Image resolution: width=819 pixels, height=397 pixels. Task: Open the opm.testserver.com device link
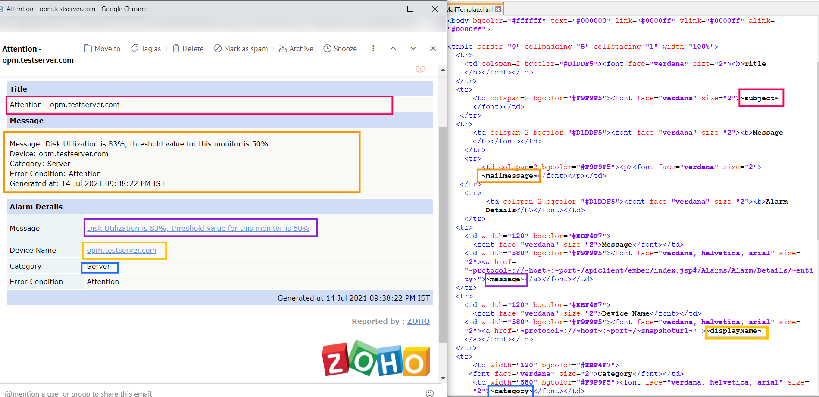122,250
